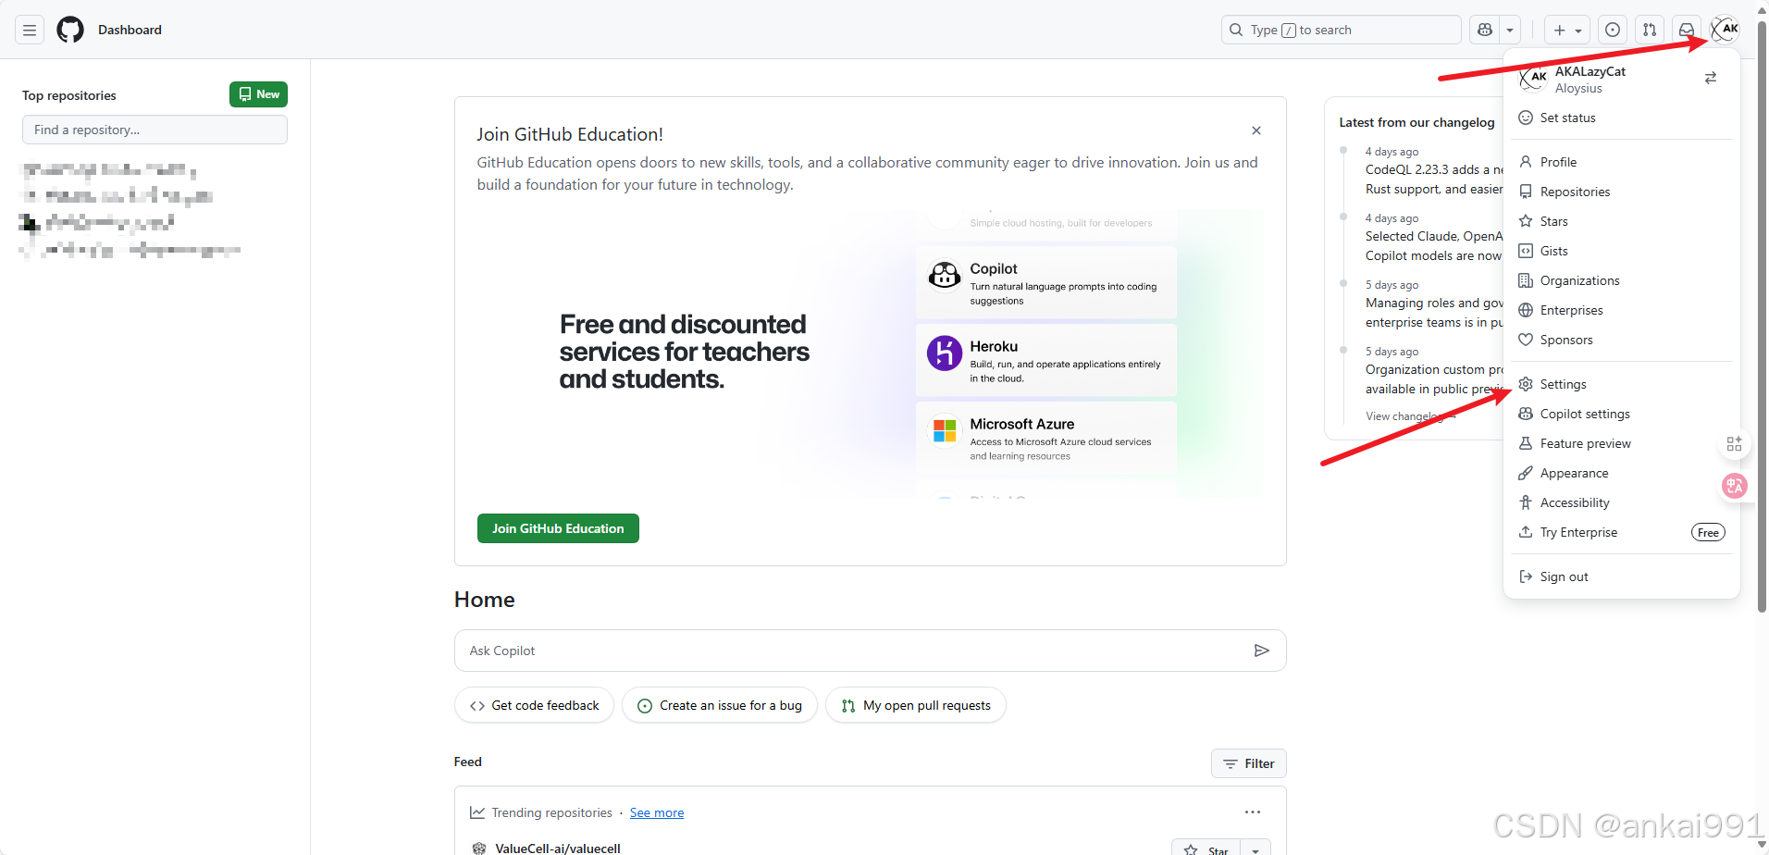
Task: Select Sponsors in the user menu
Action: 1622,340
